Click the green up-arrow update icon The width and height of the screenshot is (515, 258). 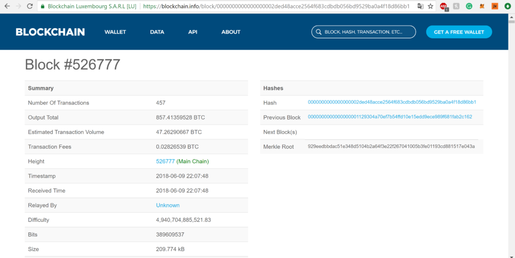[x=507, y=7]
